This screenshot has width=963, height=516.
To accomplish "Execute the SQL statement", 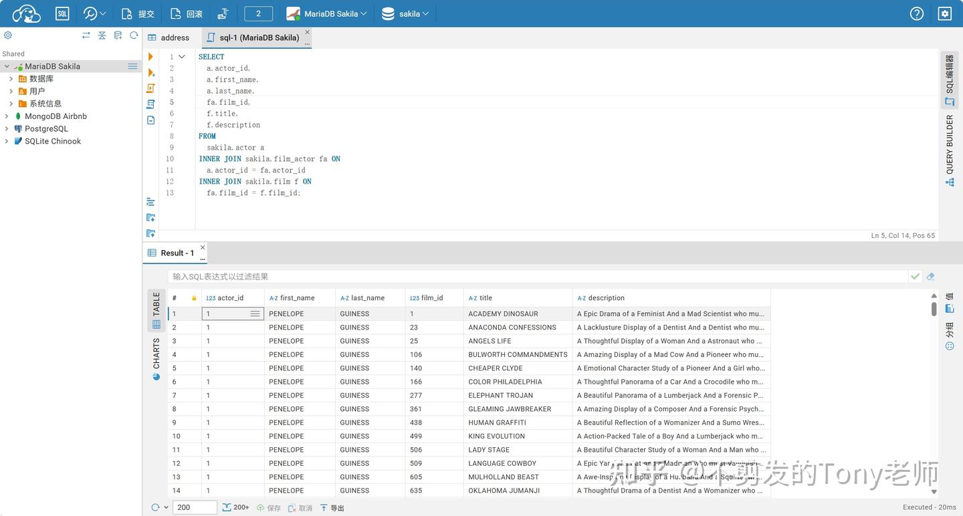I will (x=150, y=57).
